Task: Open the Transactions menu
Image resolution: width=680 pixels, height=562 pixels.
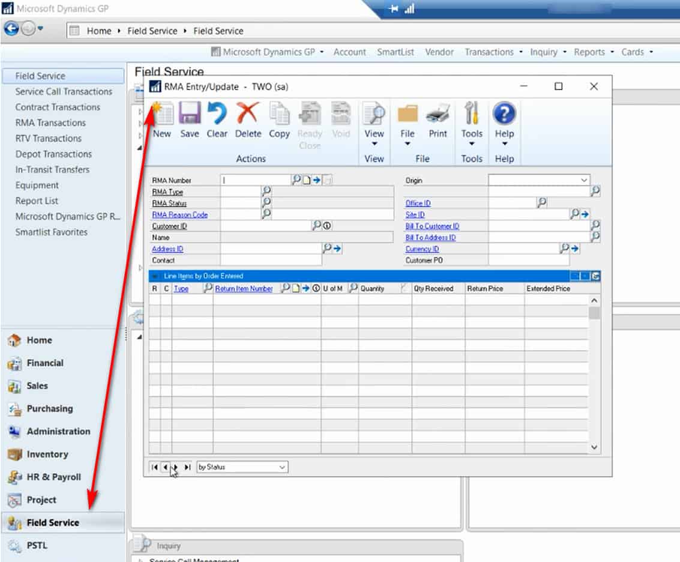Action: 493,52
